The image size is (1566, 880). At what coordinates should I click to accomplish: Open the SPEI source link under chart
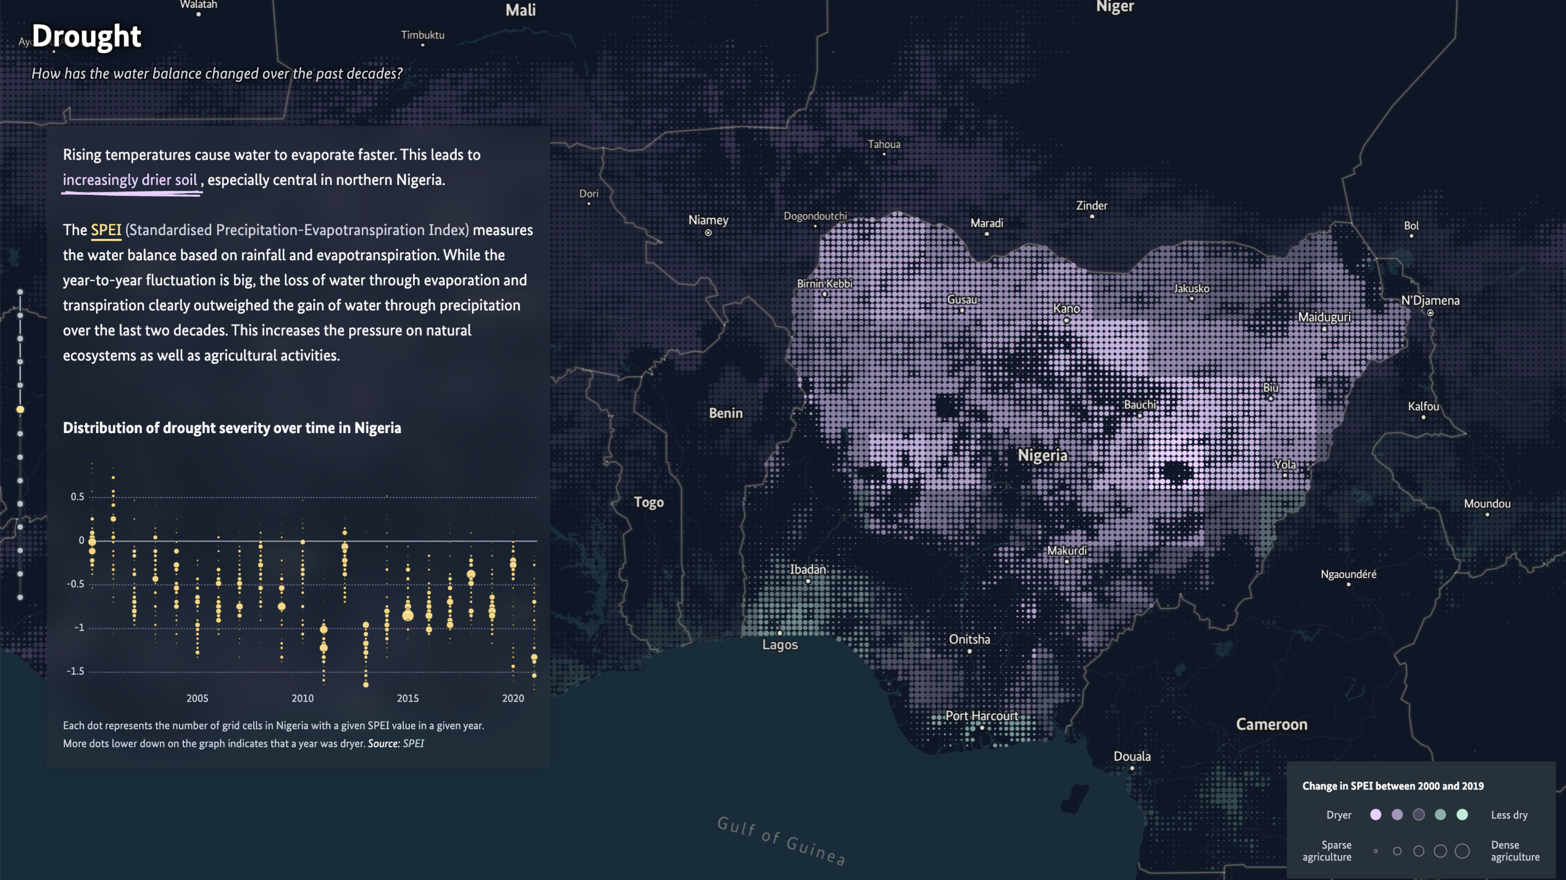414,744
